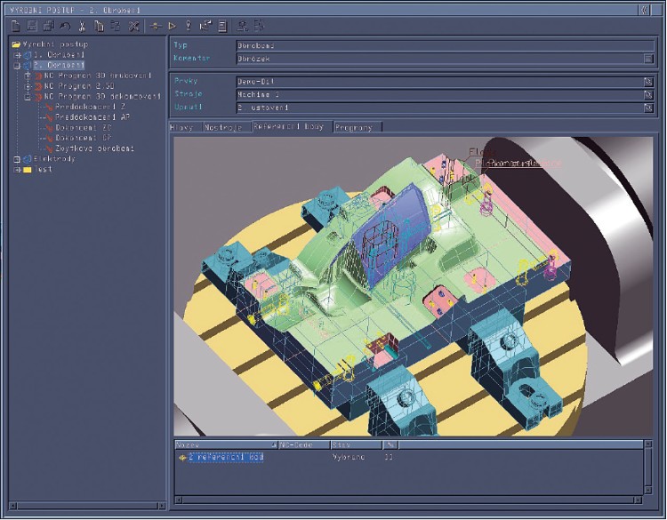
Task: Click the Komentář text field
Action: [x=436, y=58]
